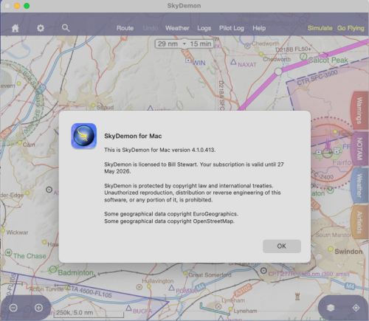Click the A3102 road label

click(243, 290)
